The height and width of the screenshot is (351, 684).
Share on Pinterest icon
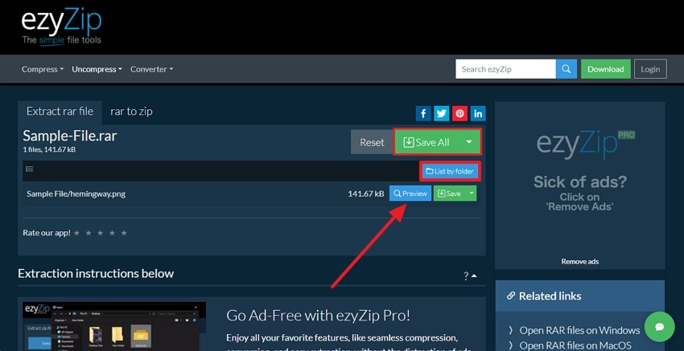click(459, 114)
